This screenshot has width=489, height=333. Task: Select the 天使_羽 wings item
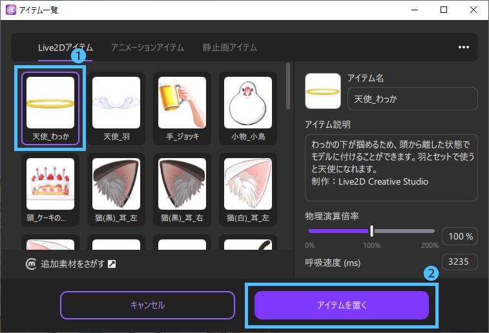(116, 107)
